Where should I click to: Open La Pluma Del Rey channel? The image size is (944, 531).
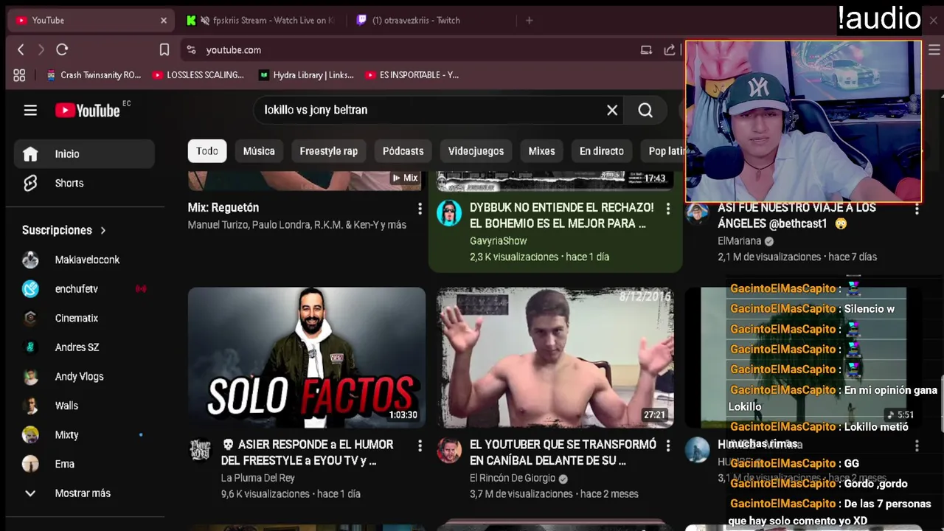[258, 478]
